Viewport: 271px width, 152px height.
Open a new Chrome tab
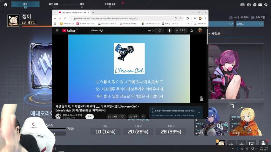coord(93,12)
